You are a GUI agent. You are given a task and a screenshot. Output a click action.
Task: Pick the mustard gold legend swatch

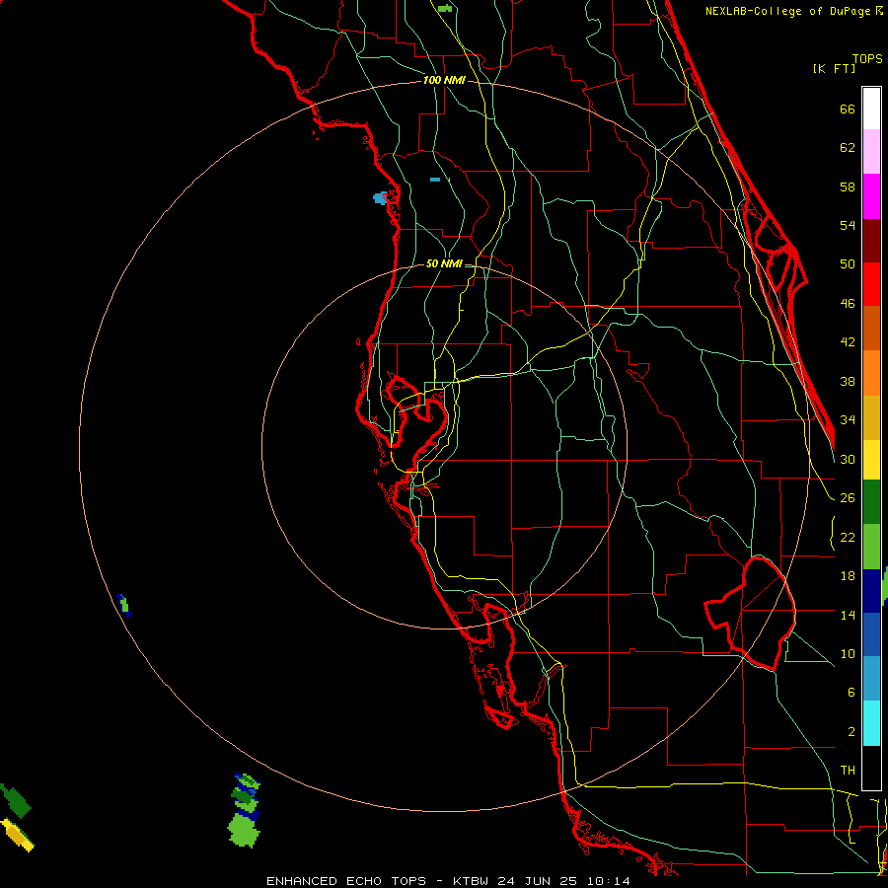(871, 417)
